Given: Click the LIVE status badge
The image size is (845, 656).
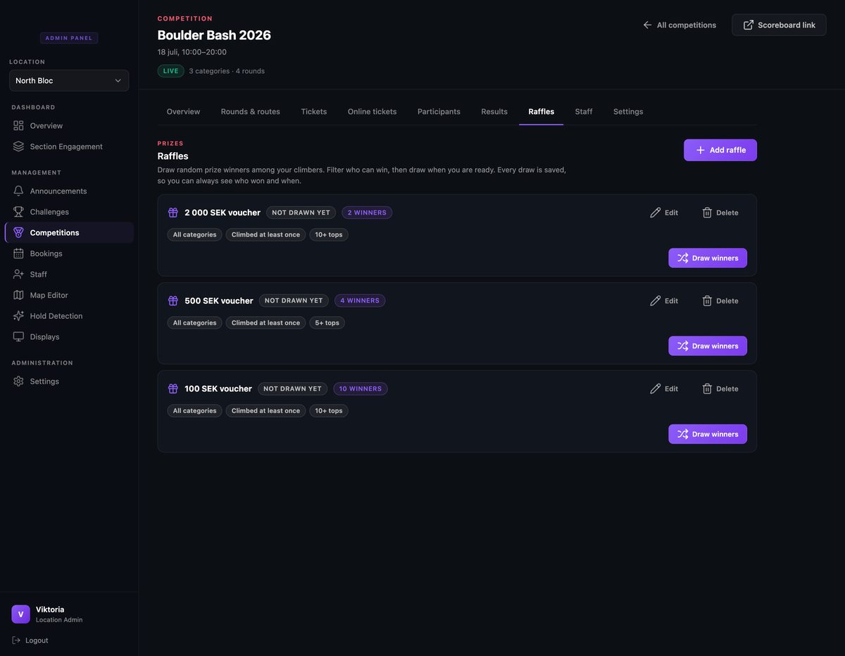Looking at the screenshot, I should click(x=170, y=71).
